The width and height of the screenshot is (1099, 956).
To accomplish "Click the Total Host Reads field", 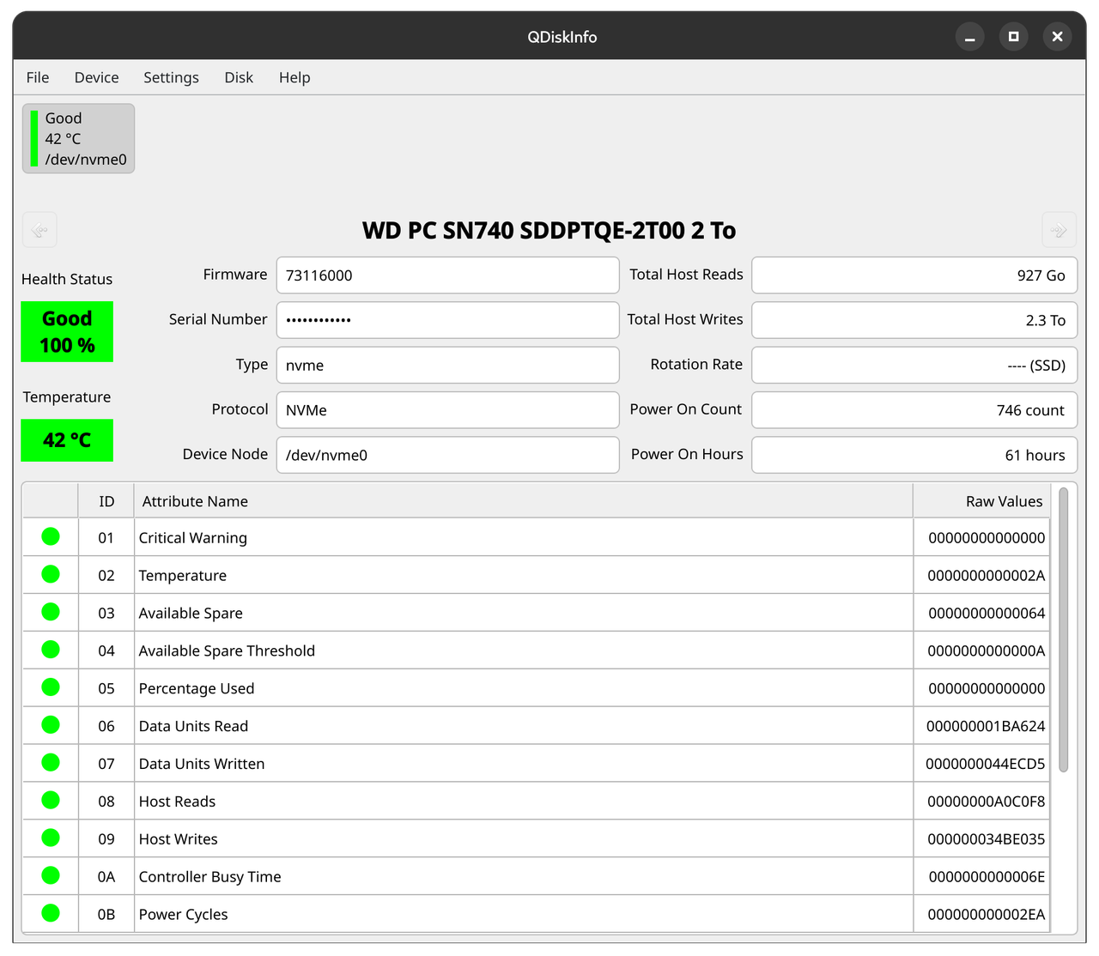I will pyautogui.click(x=914, y=275).
